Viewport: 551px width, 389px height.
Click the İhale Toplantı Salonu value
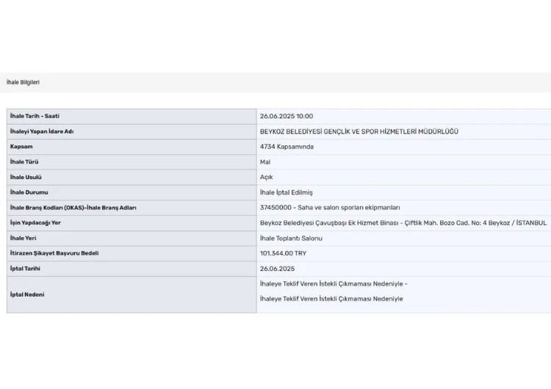(x=292, y=238)
